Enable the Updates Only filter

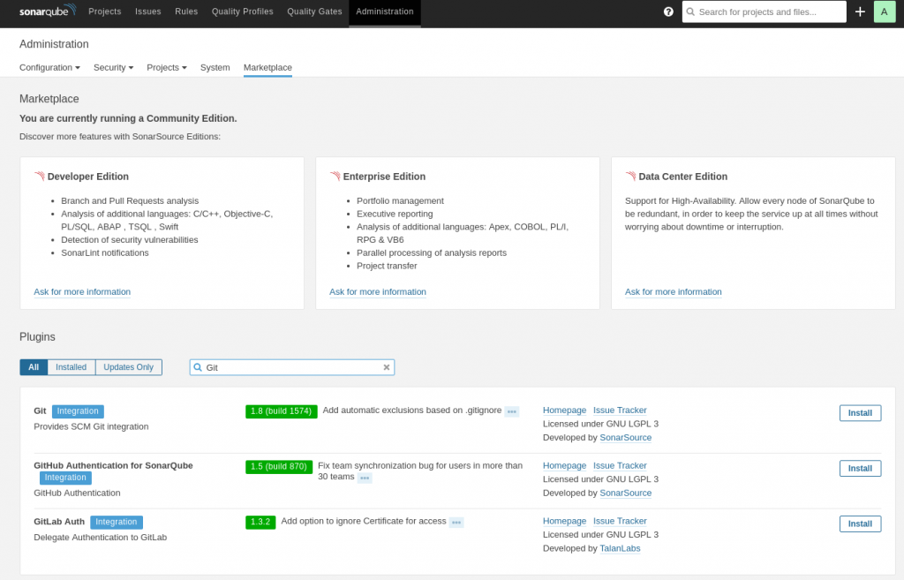click(x=128, y=367)
